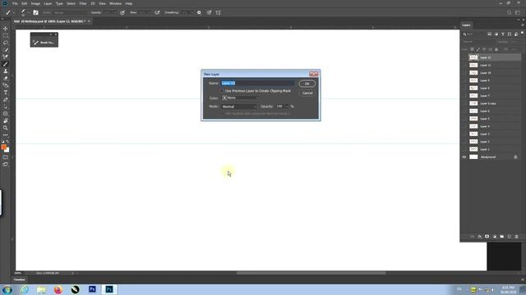Select the Zoom tool

(x=6, y=128)
